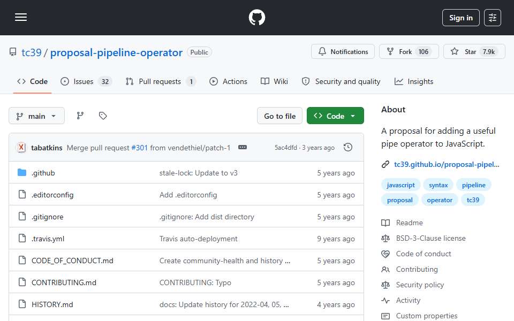Expand the commit message ellipsis button

coord(243,148)
